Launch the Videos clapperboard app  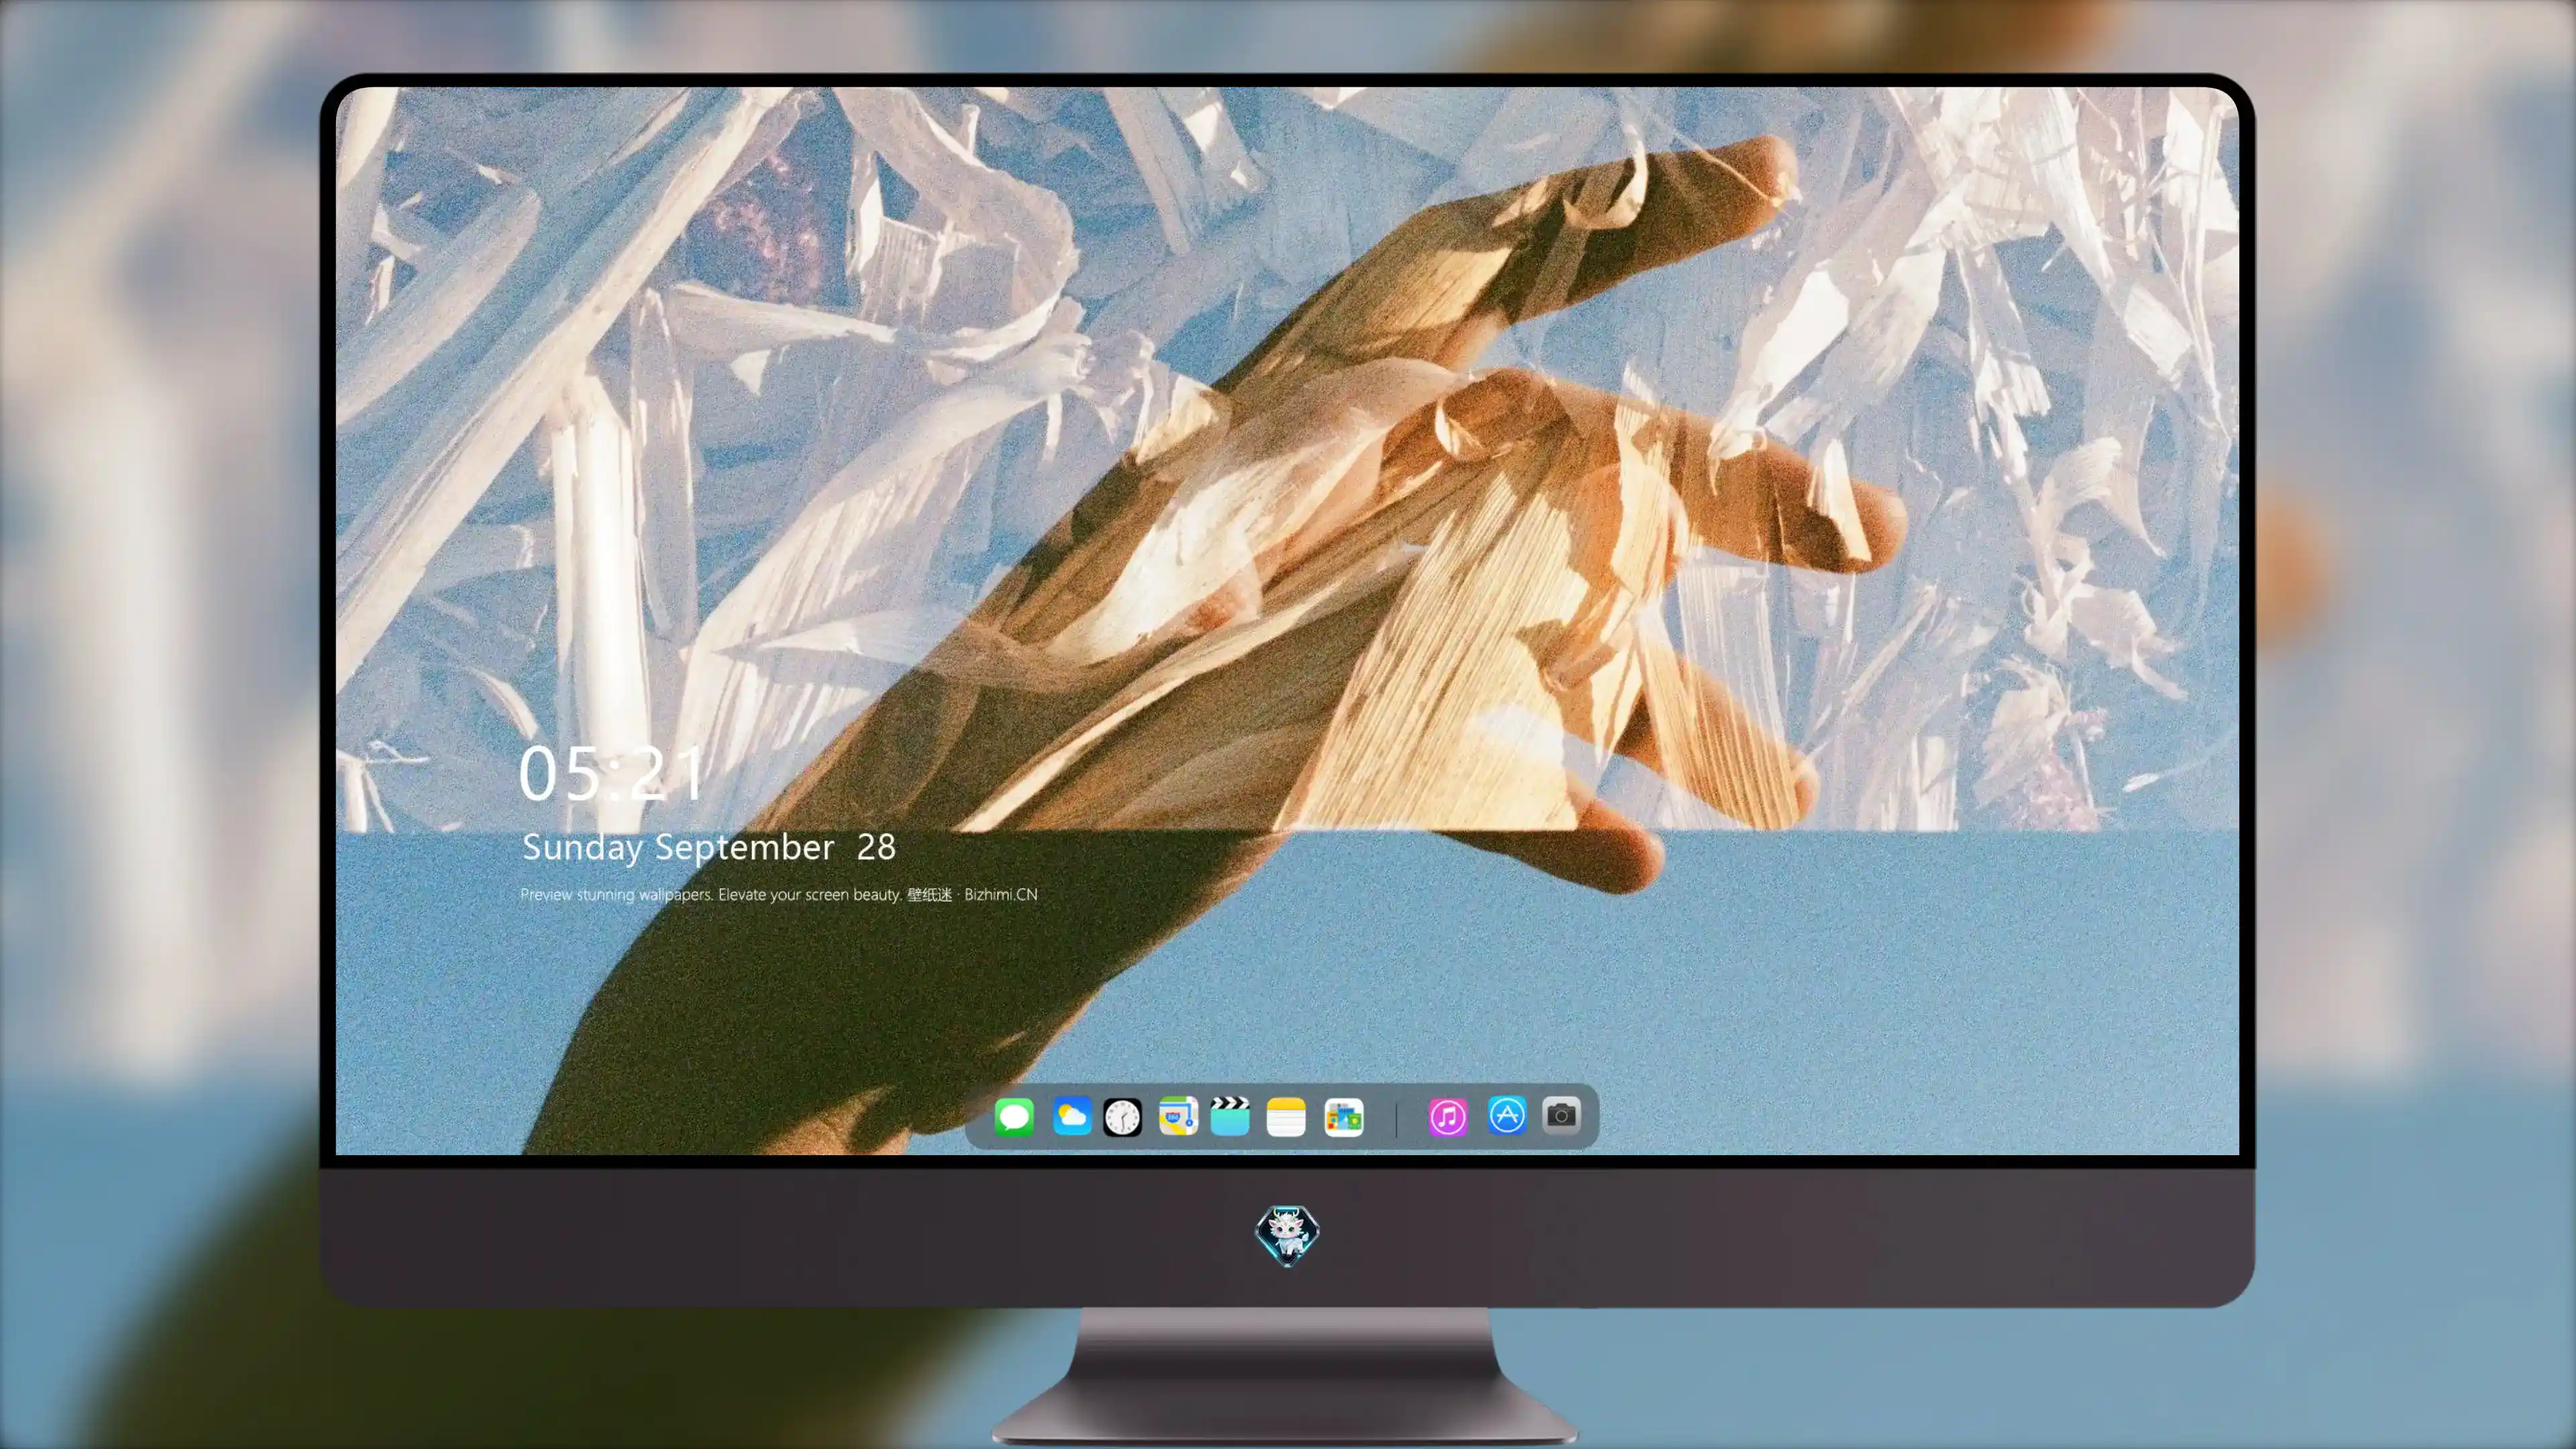(1230, 1116)
